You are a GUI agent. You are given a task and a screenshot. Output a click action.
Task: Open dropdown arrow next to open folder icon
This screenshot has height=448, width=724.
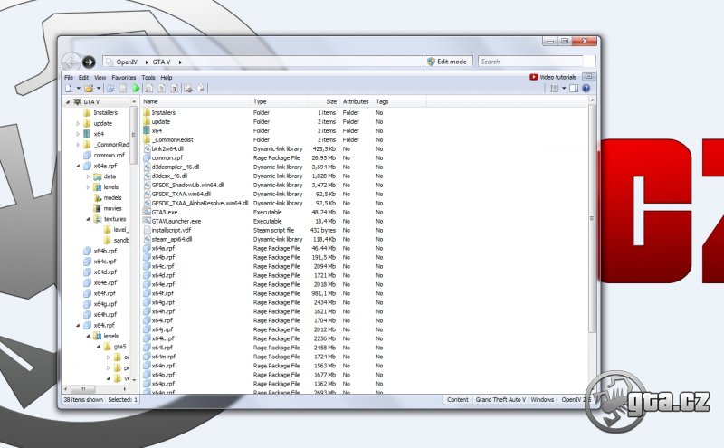tap(99, 89)
